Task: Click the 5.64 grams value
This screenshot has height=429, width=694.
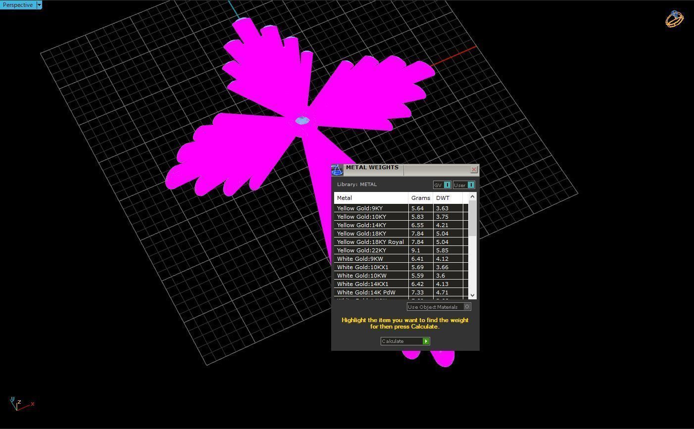Action: point(417,208)
